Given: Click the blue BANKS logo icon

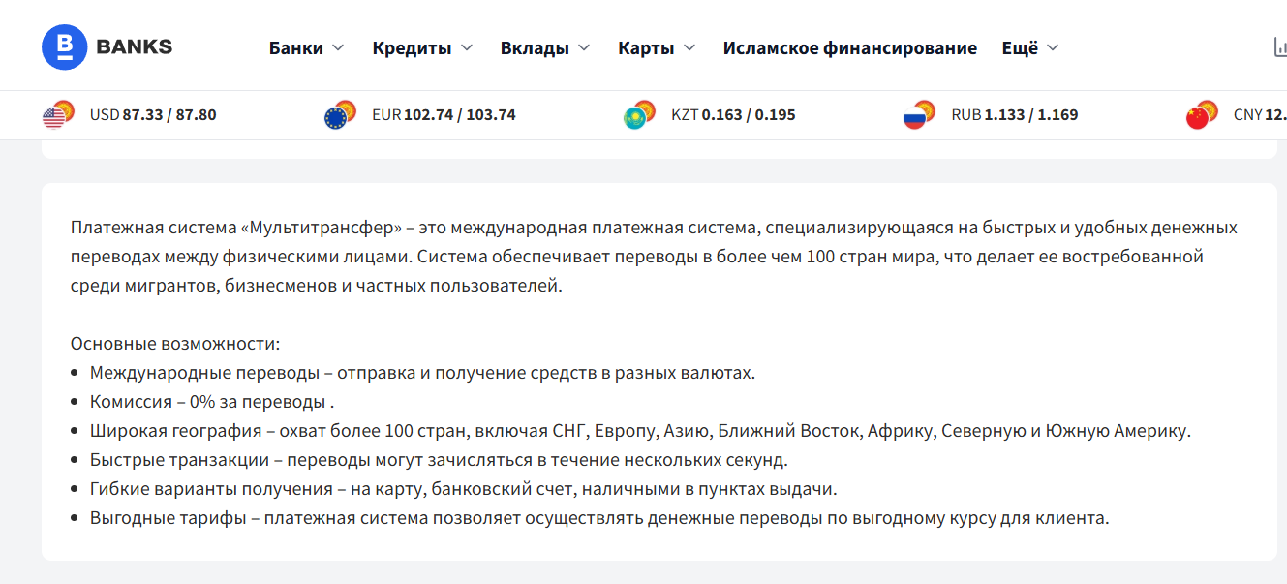Looking at the screenshot, I should [65, 46].
